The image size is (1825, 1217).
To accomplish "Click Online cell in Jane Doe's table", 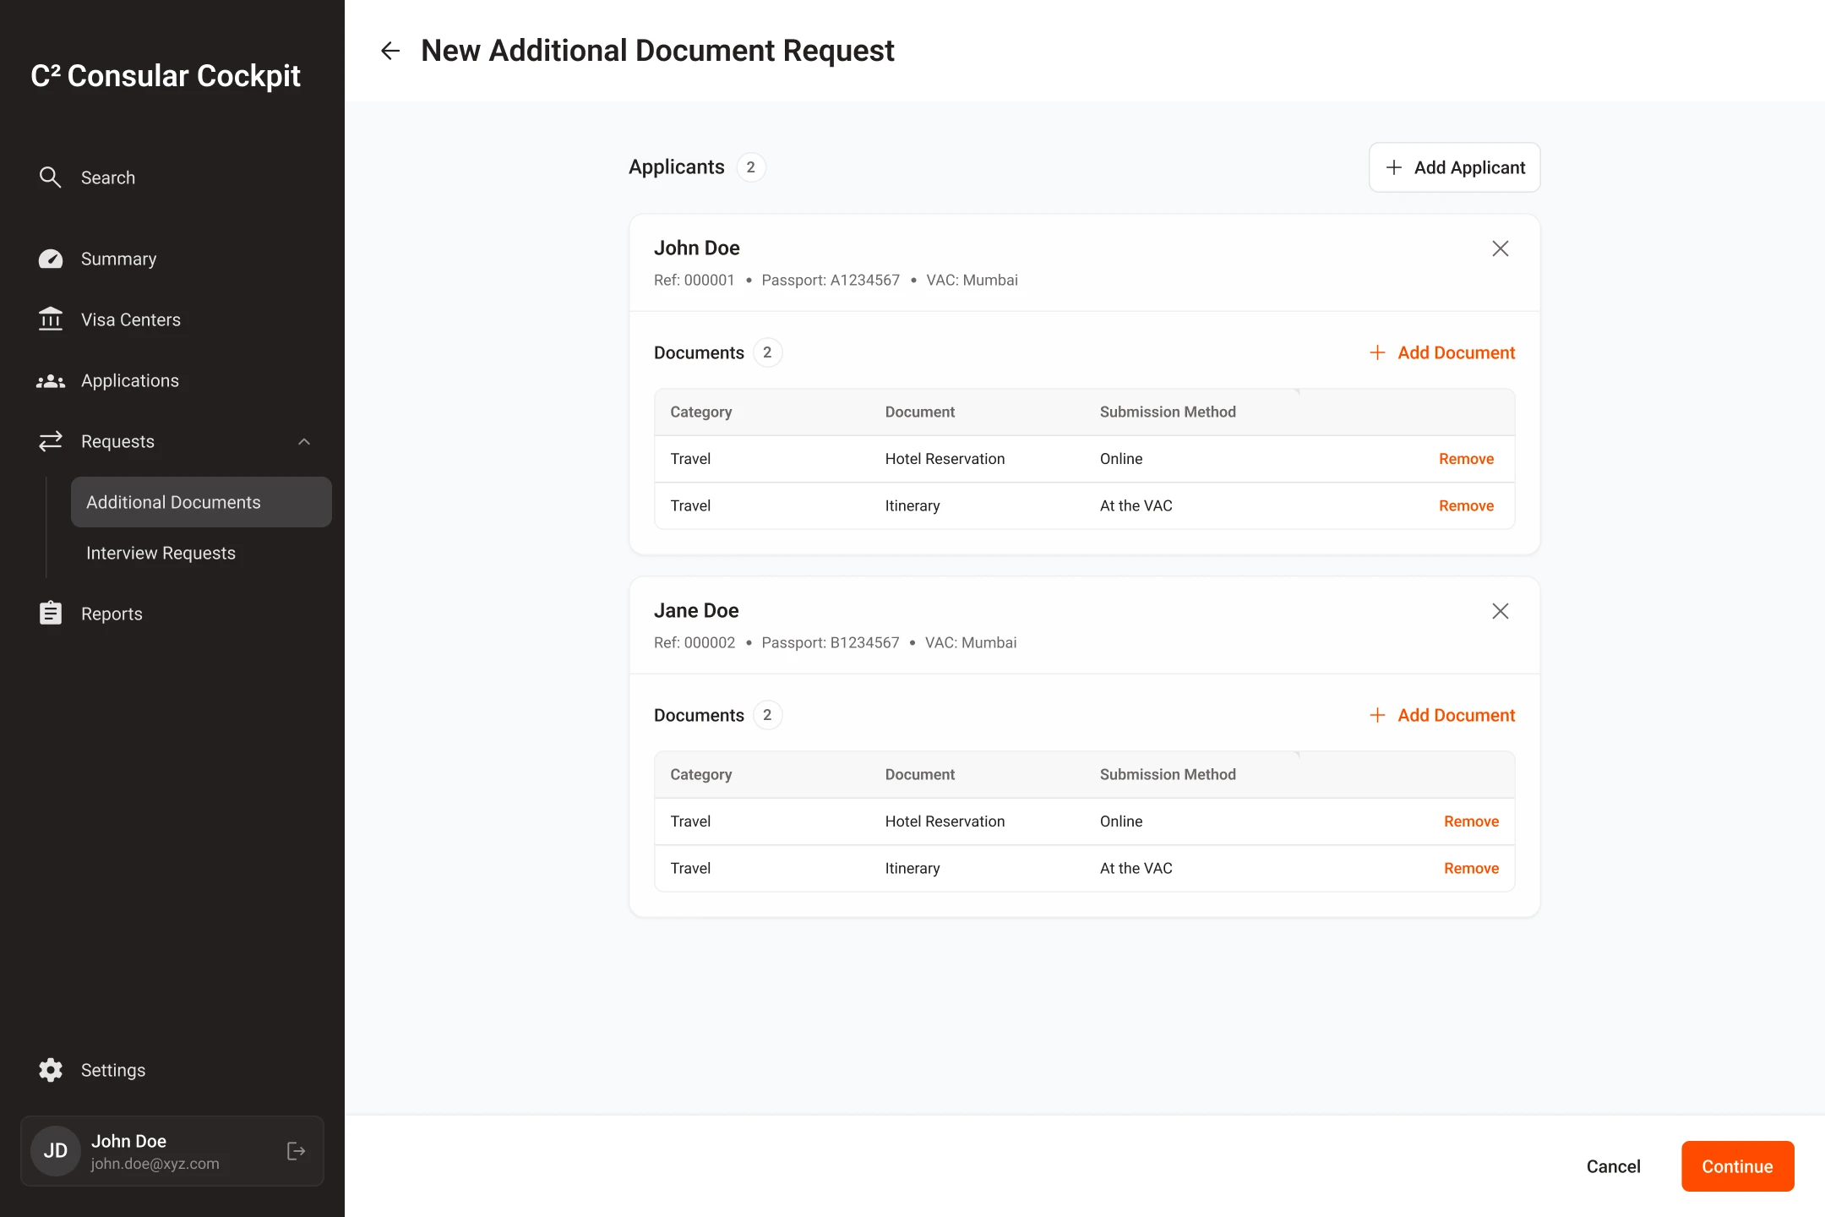I will (x=1120, y=821).
